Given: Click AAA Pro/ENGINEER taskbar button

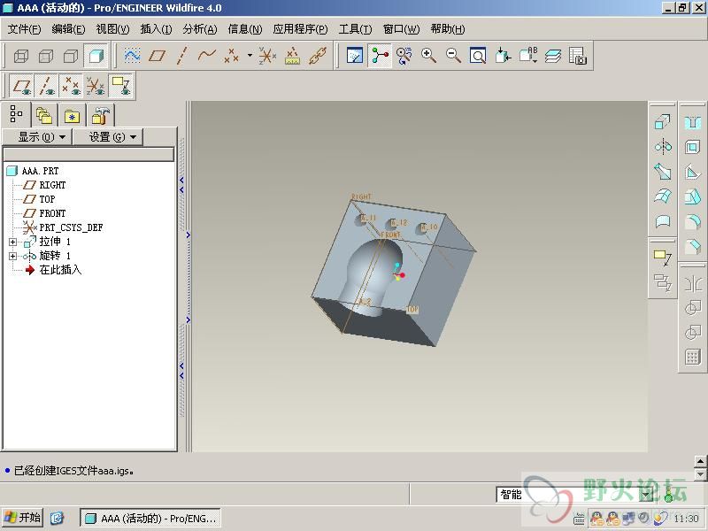Looking at the screenshot, I should tap(150, 519).
